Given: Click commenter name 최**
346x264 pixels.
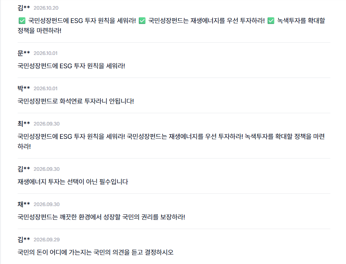Looking at the screenshot, I should (24, 124).
